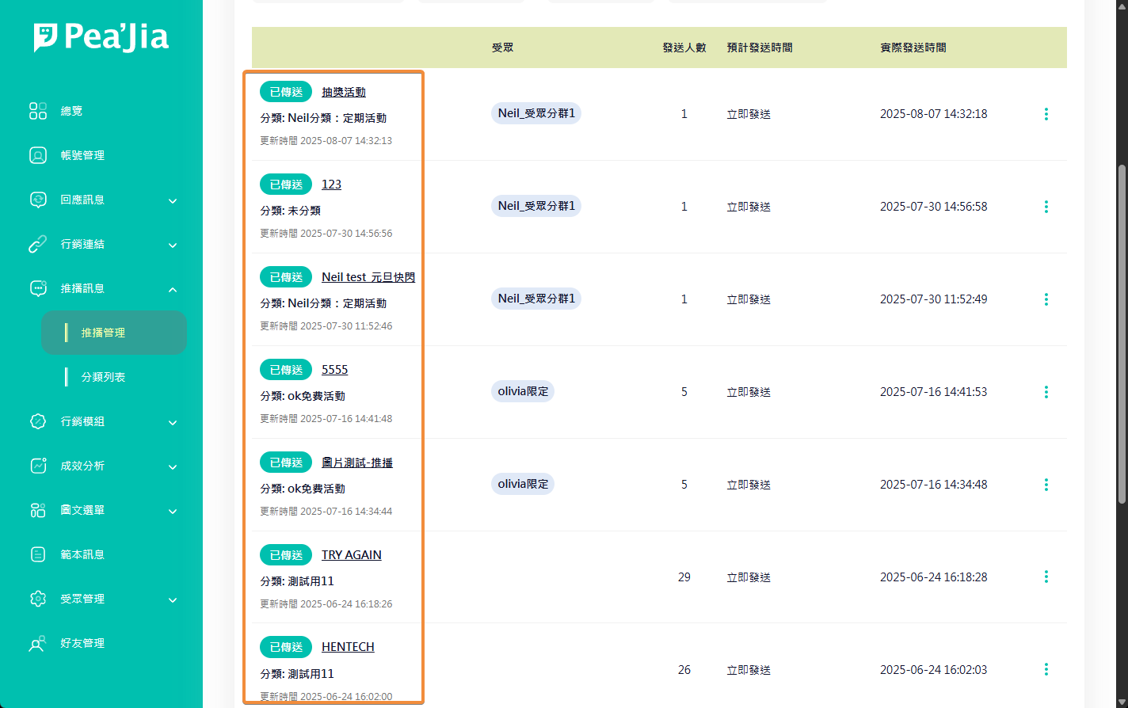Viewport: 1128px width, 708px height.
Task: Open the 總覽 overview icon
Action: 38,111
